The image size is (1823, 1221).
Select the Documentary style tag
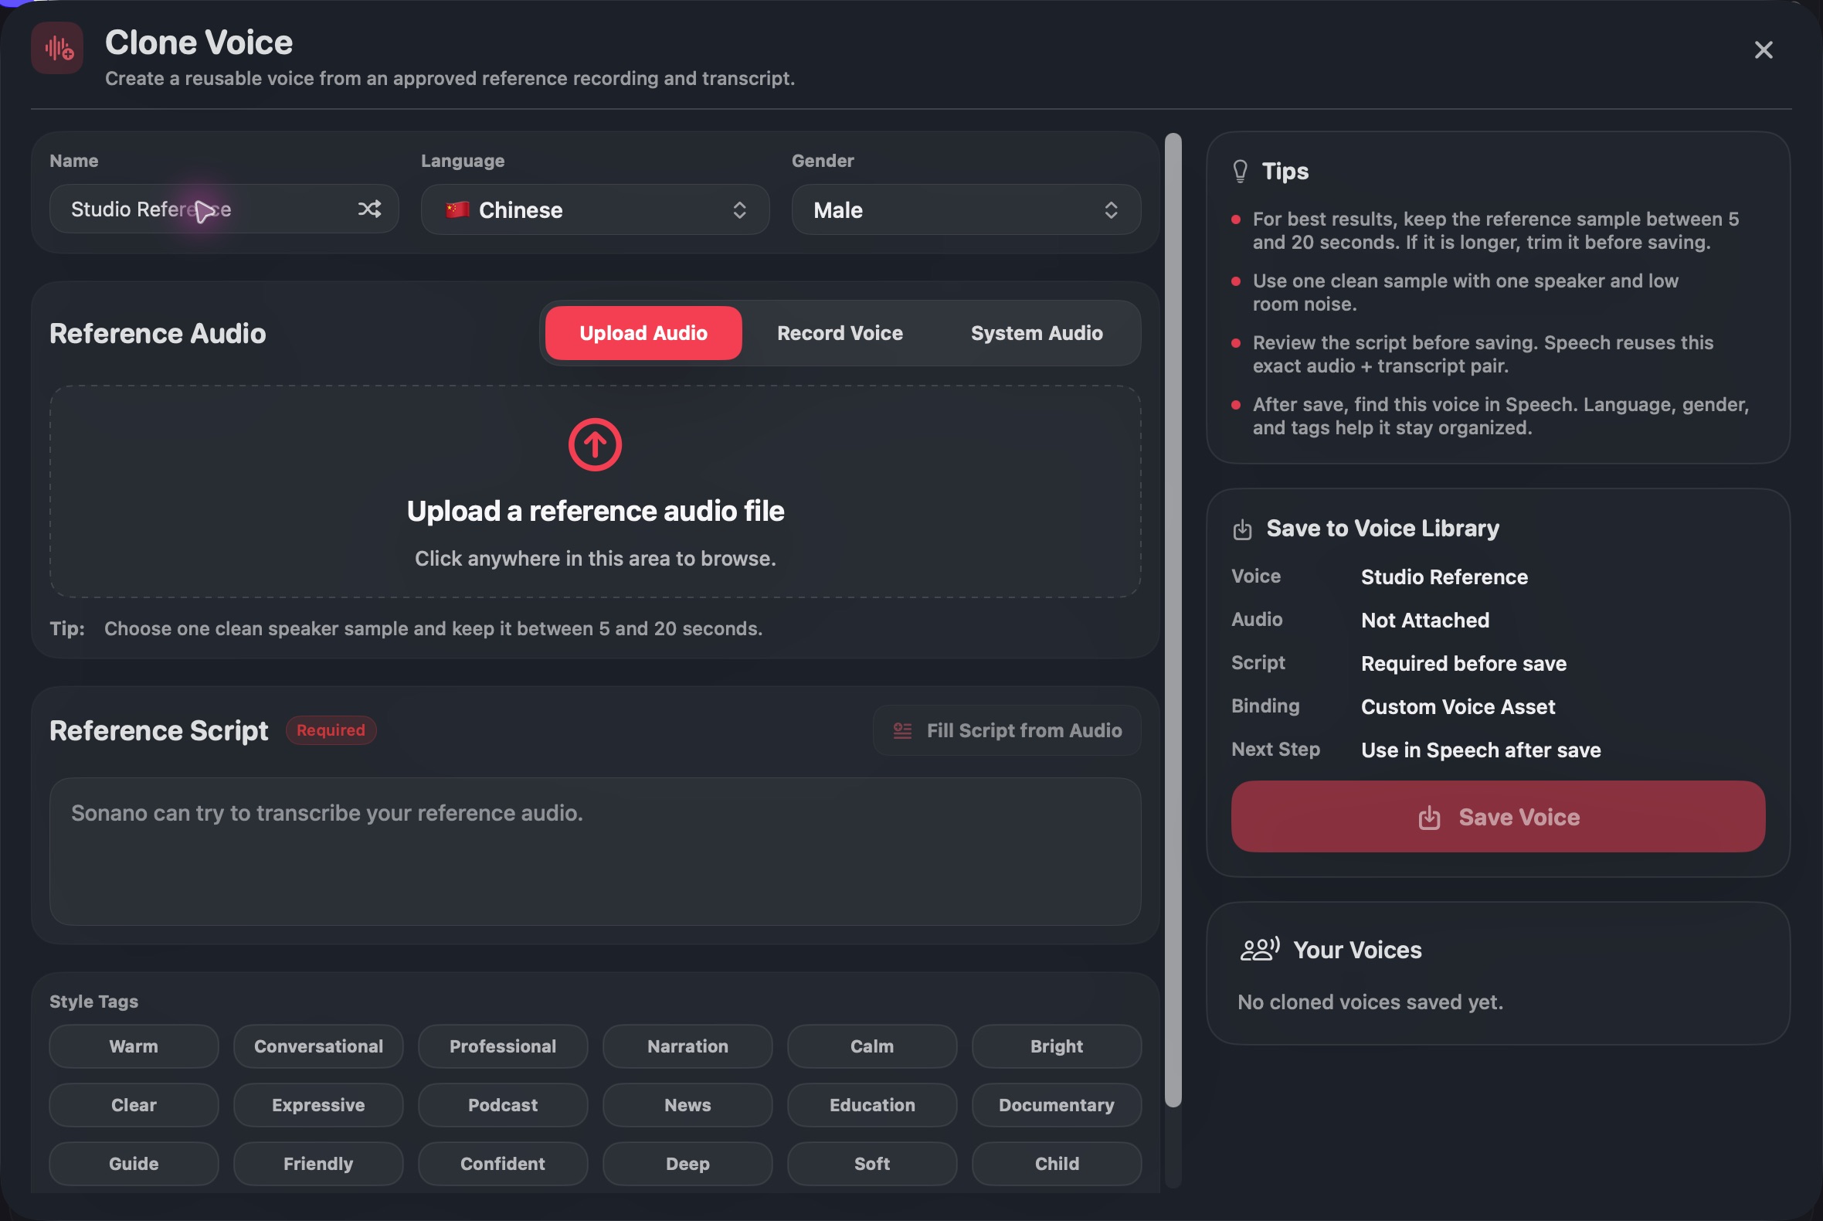tap(1056, 1105)
